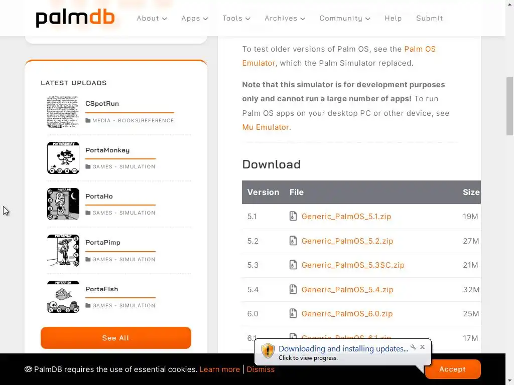This screenshot has height=385, width=514.
Task: Dismiss the cookie notice
Action: pos(261,369)
